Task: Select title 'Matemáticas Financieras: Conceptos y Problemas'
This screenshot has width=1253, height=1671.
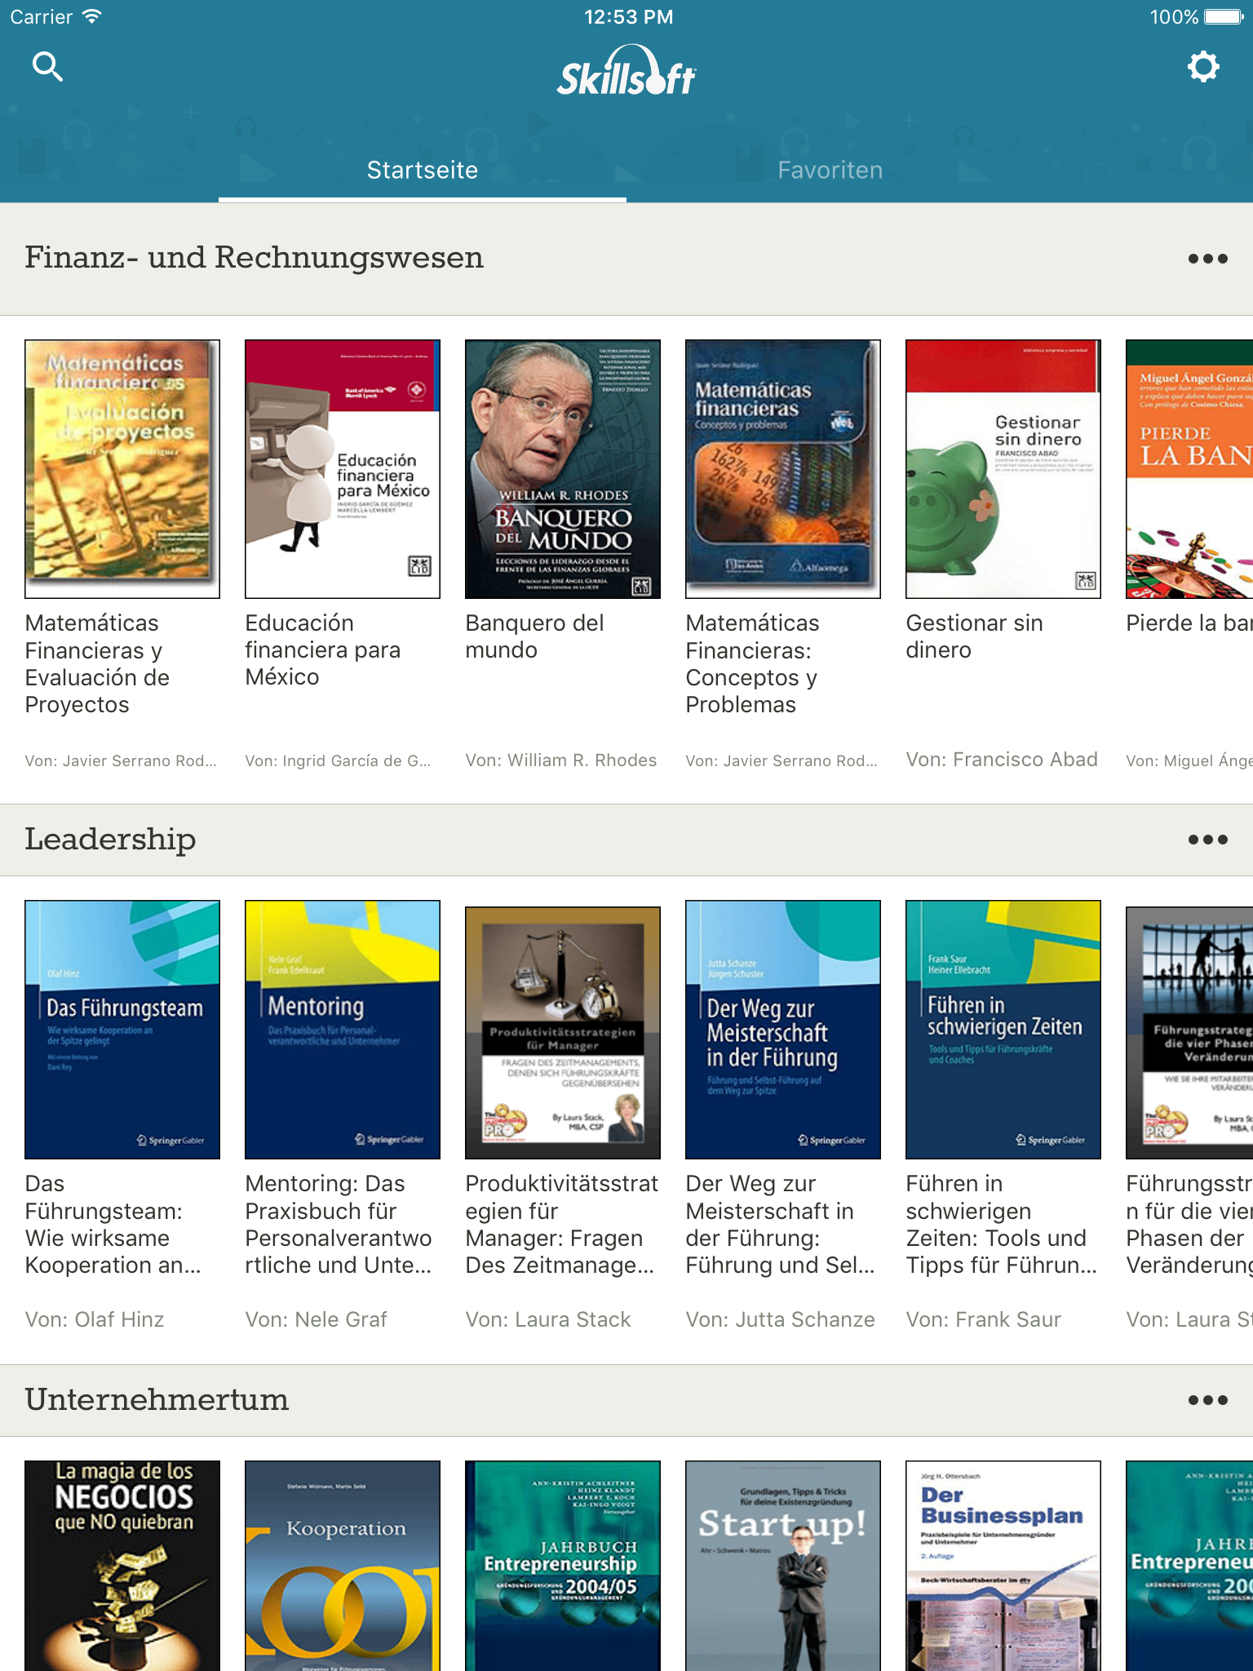Action: [x=752, y=664]
